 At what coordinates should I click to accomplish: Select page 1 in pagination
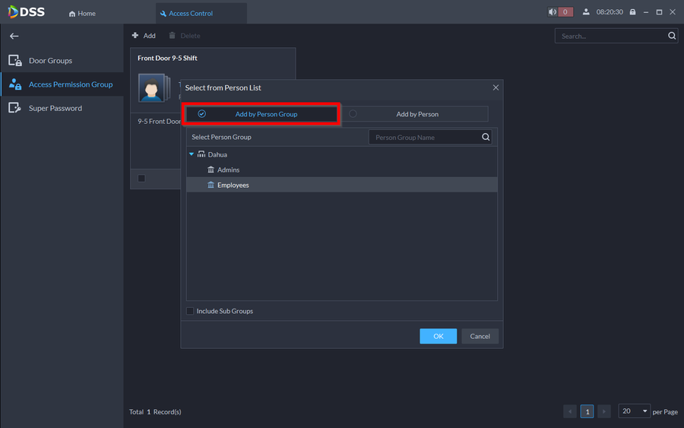[x=587, y=411]
